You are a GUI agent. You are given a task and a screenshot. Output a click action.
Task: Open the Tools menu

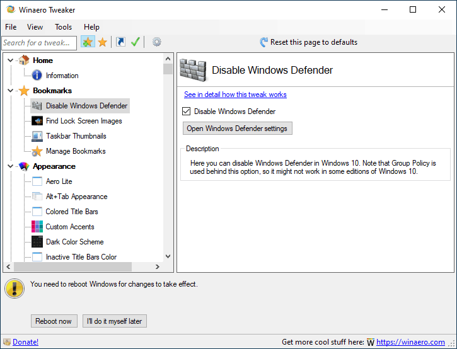click(x=63, y=27)
